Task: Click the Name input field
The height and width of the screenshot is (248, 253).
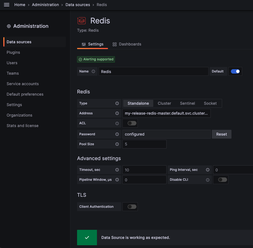Action: 154,71
